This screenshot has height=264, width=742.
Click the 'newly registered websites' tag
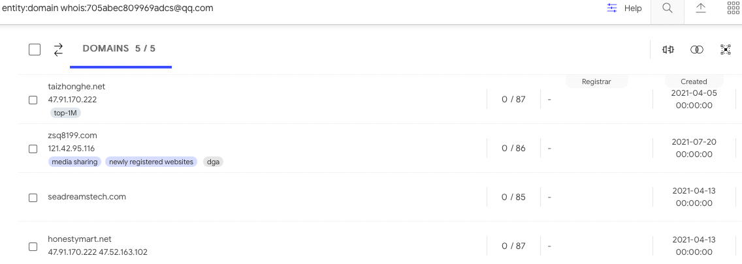click(151, 162)
